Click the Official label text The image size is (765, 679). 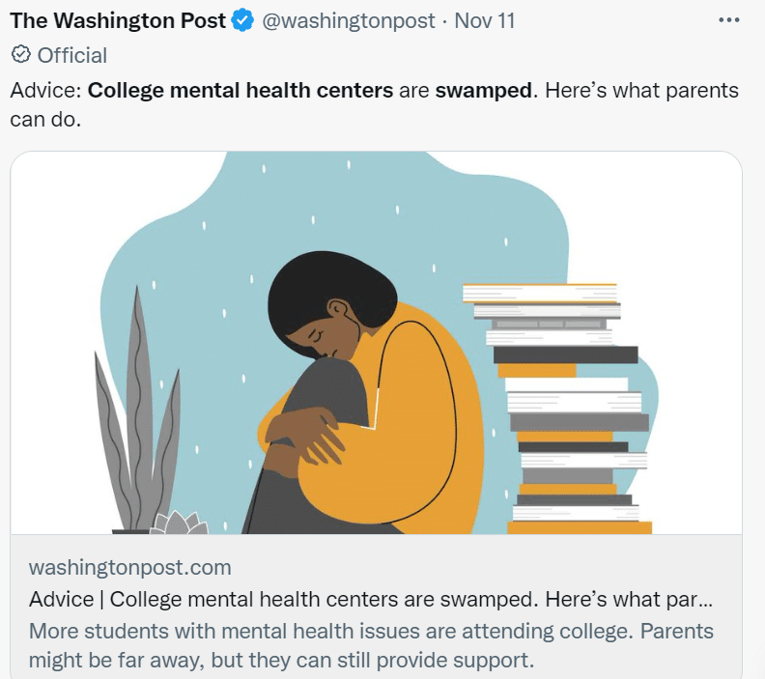point(72,55)
